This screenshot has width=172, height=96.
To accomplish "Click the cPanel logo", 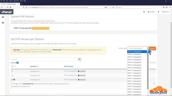I will [x=7, y=12].
